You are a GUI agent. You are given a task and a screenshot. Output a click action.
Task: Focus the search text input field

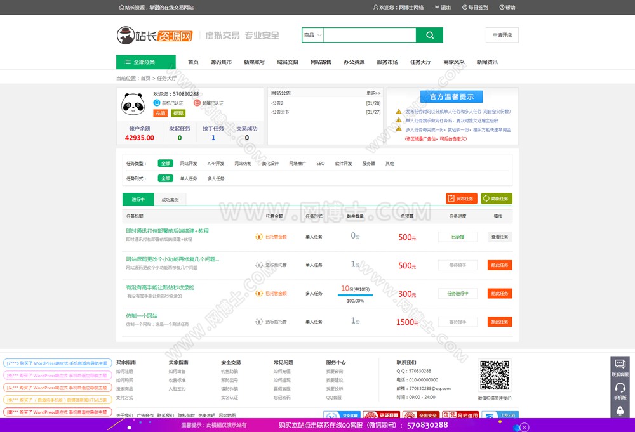point(370,35)
